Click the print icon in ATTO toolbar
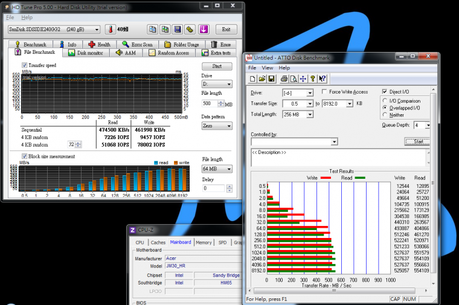 point(284,79)
